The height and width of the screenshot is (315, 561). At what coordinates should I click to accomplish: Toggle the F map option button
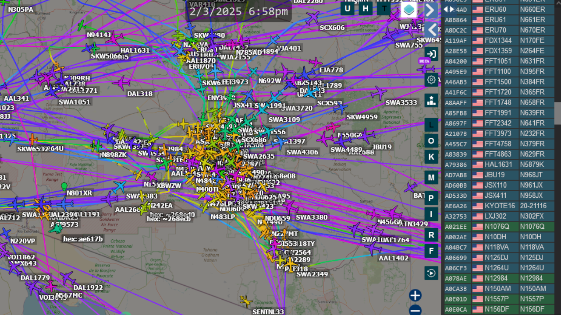click(x=431, y=251)
